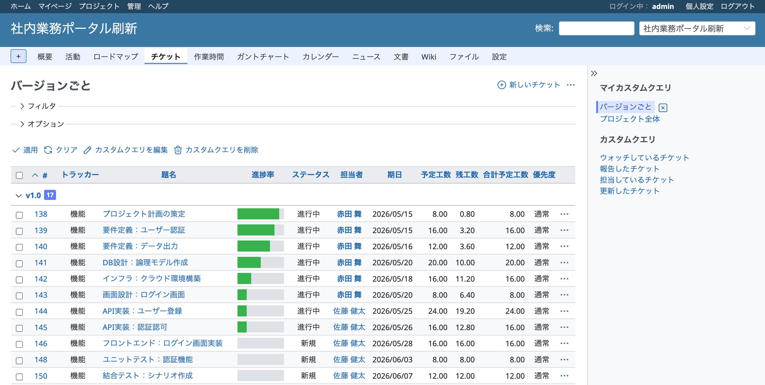This screenshot has width=765, height=385.
Task: Click assignee 佐藤 健太 on ticket 144
Action: (x=349, y=311)
